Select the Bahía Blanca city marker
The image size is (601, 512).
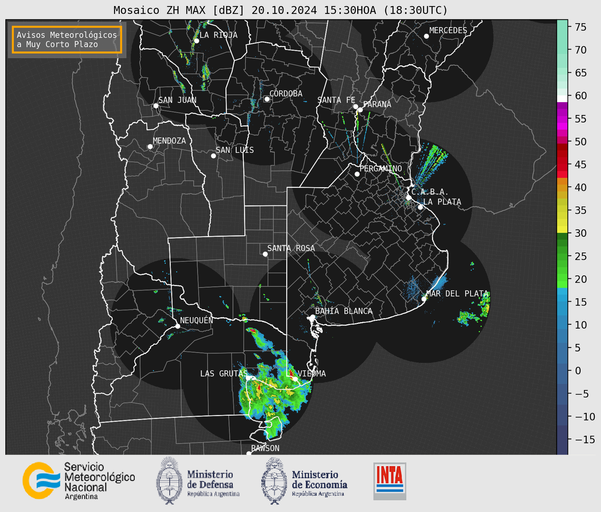[312, 317]
